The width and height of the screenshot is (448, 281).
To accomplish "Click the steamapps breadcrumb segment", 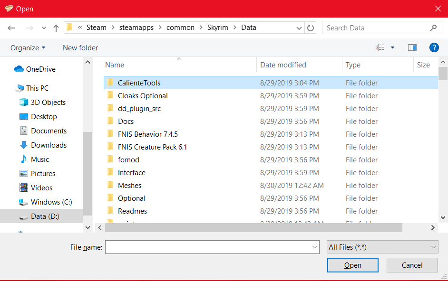I will click(136, 28).
